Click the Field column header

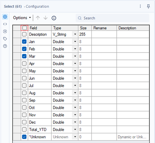[x=40, y=28]
